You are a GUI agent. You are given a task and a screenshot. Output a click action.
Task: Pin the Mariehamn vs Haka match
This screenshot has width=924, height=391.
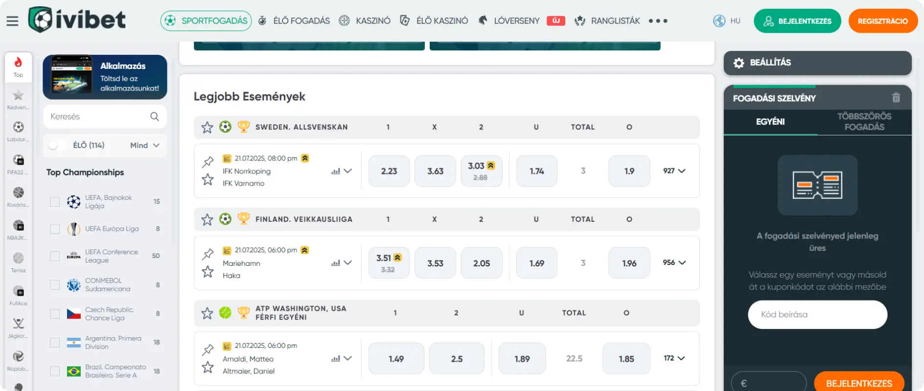tap(208, 254)
